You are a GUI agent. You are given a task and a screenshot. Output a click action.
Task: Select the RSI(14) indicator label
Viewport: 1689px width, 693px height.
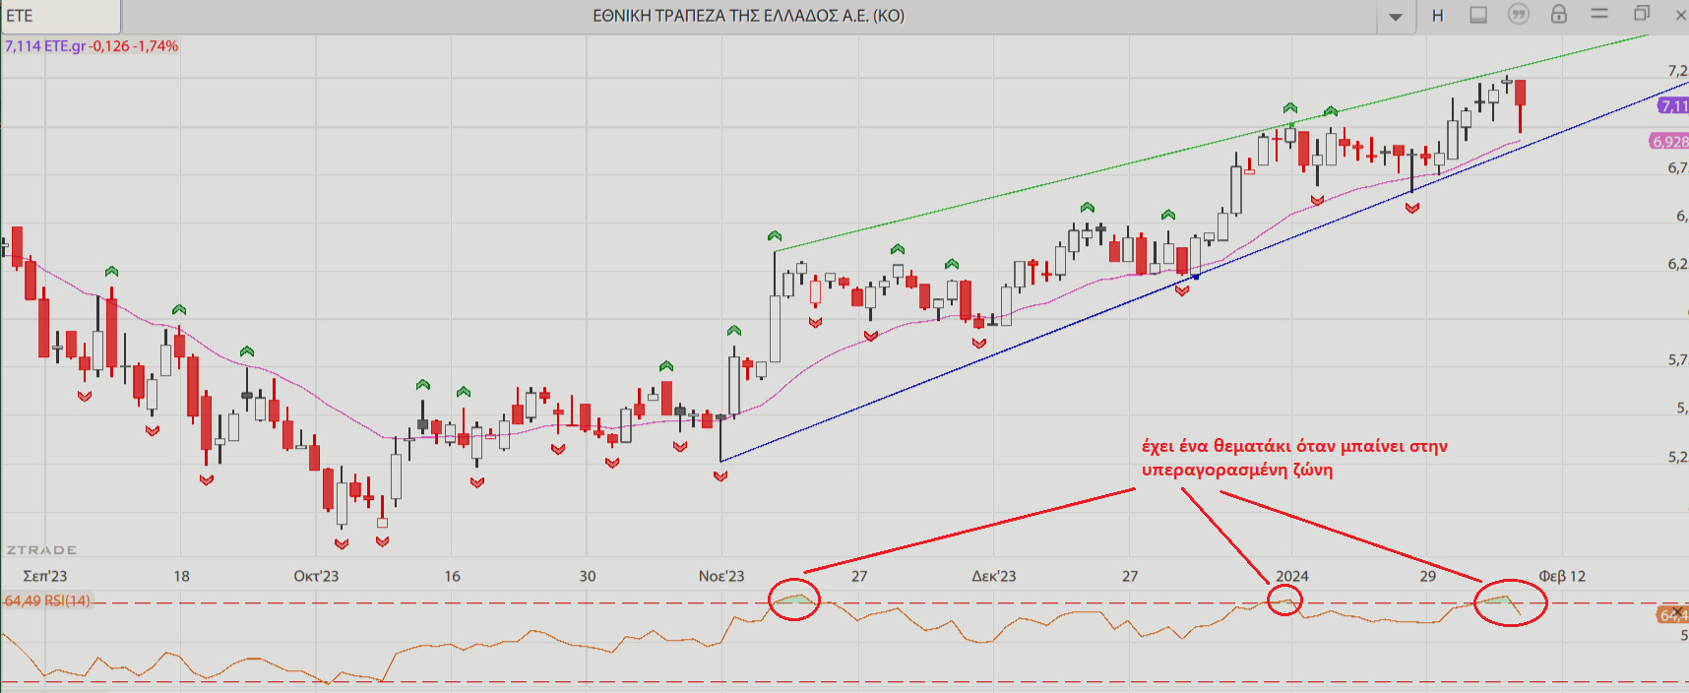click(x=47, y=600)
